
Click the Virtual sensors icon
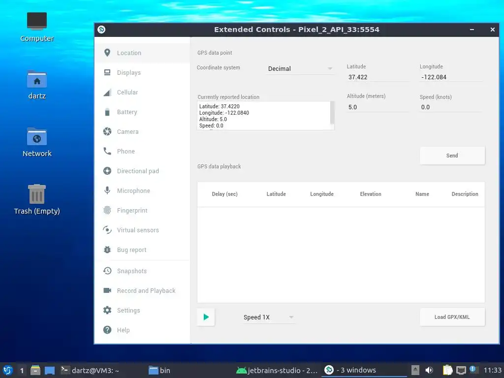pyautogui.click(x=107, y=230)
